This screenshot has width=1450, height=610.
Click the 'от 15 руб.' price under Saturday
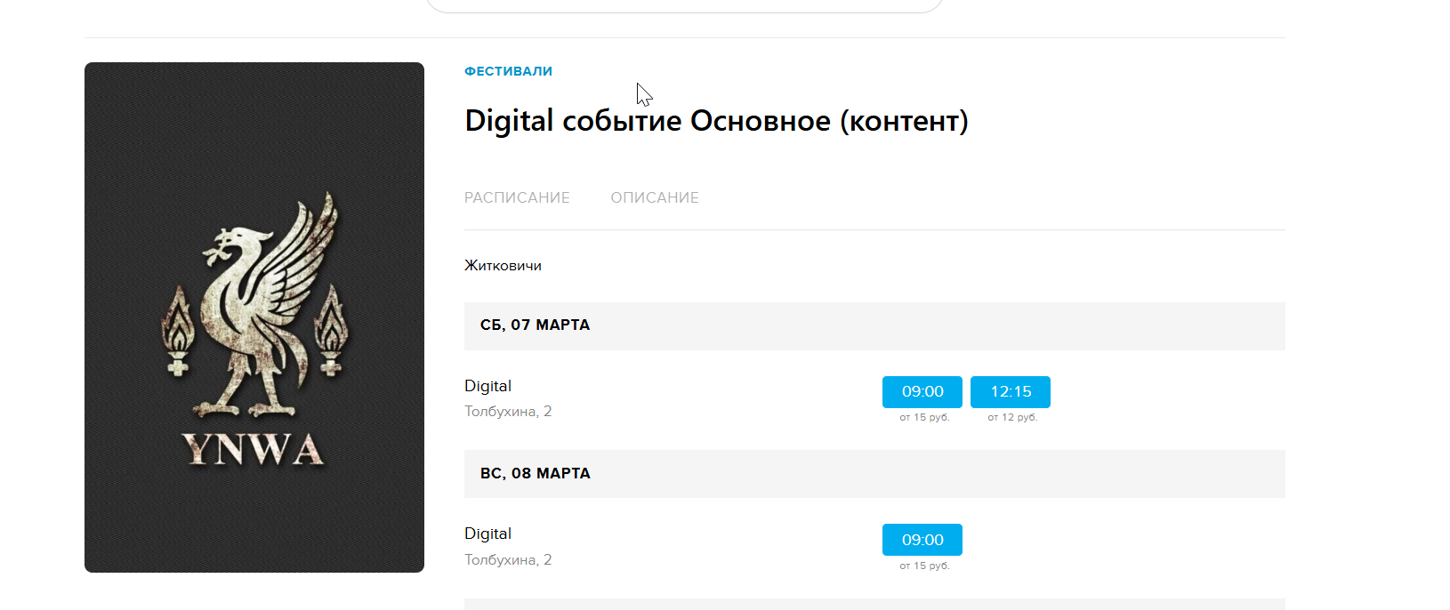(924, 417)
